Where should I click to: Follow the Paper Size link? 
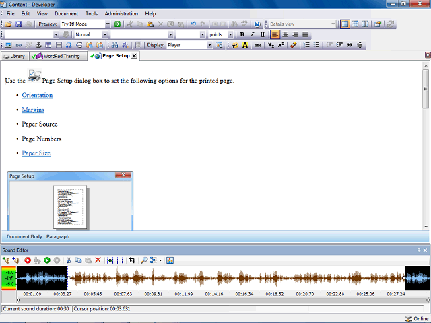(x=36, y=153)
